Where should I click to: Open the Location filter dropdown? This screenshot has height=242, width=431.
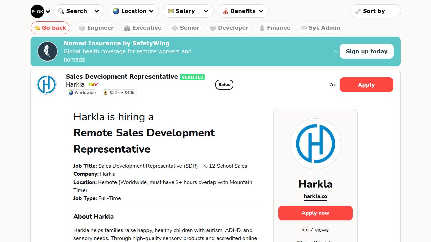click(x=133, y=11)
